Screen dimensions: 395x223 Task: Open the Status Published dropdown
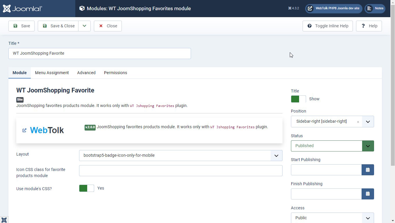coord(333,146)
